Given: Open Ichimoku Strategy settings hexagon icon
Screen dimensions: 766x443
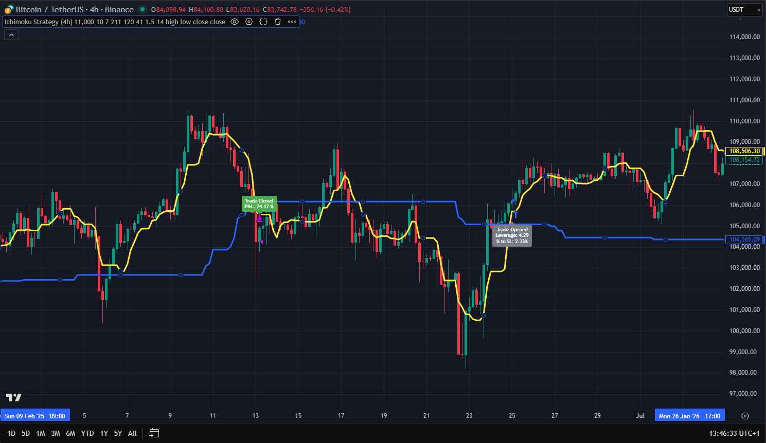Looking at the screenshot, I should point(249,22).
